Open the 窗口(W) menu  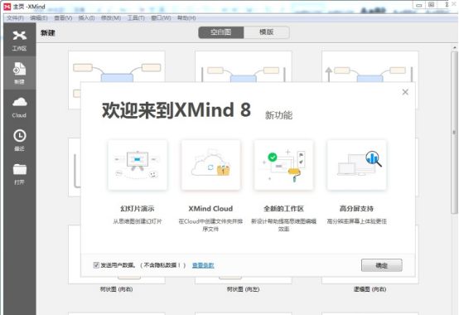coord(161,18)
